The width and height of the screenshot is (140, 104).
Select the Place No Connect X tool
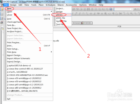120,14
